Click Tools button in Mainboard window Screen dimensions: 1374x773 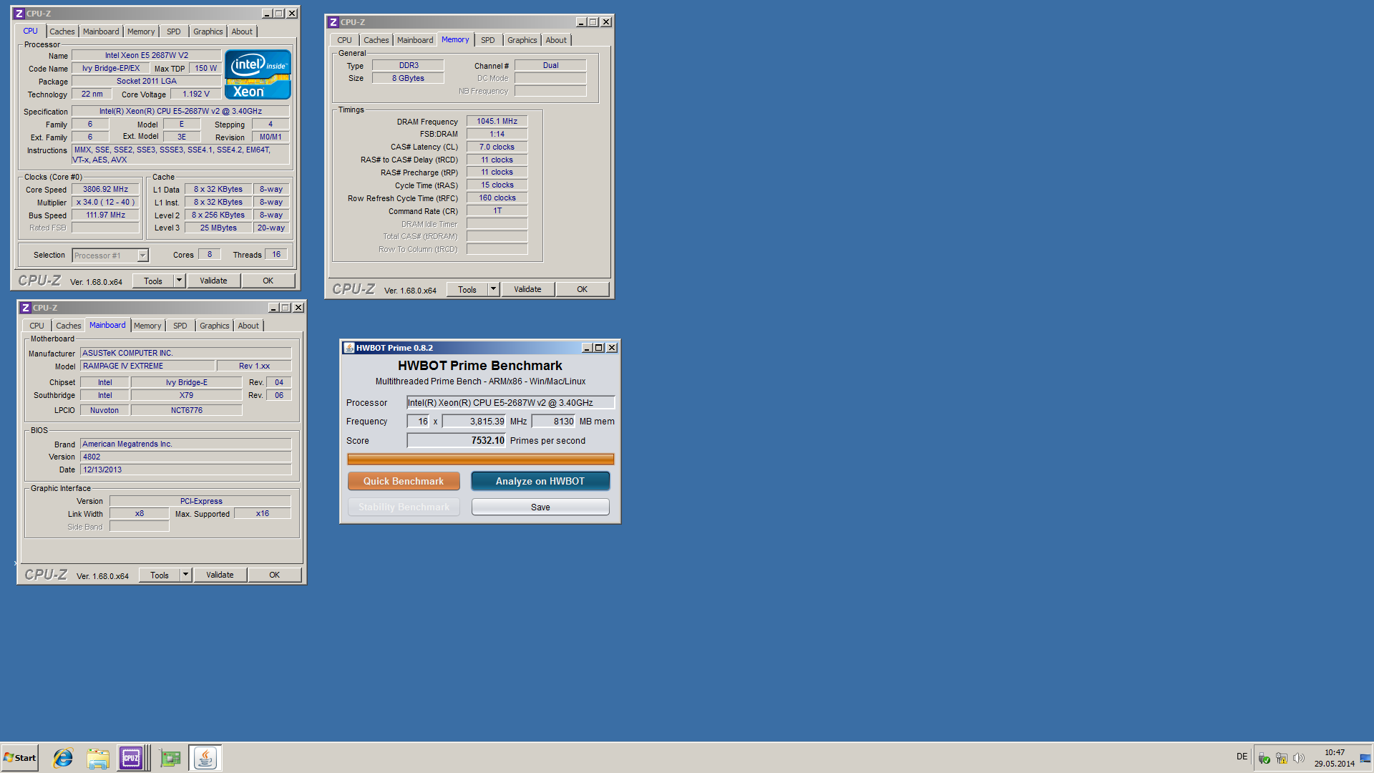pyautogui.click(x=160, y=575)
